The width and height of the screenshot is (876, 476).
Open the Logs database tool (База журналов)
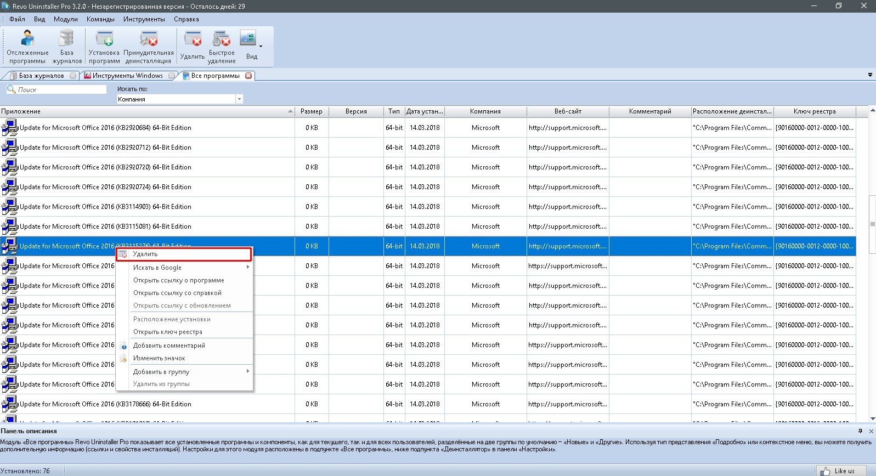pos(67,47)
